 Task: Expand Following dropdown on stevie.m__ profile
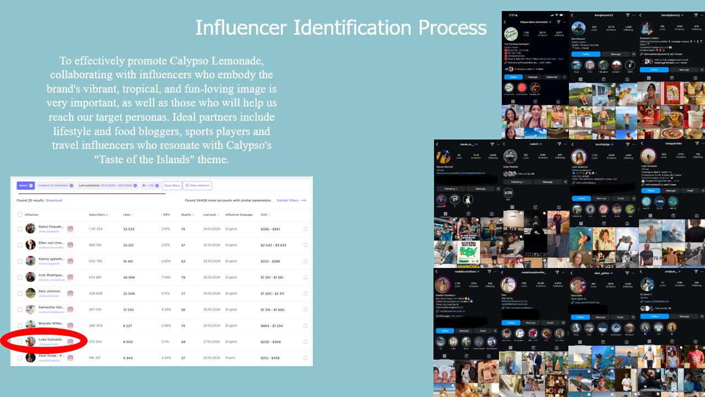coord(451,189)
